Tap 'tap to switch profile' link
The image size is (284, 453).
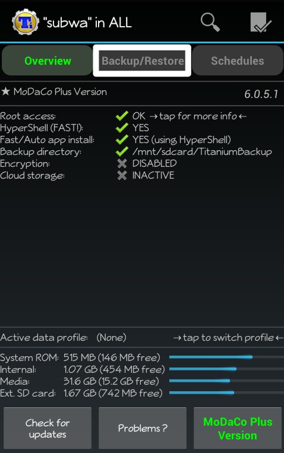point(228,337)
